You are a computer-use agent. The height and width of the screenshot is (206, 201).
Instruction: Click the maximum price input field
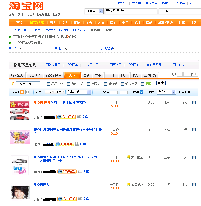pos(124,92)
